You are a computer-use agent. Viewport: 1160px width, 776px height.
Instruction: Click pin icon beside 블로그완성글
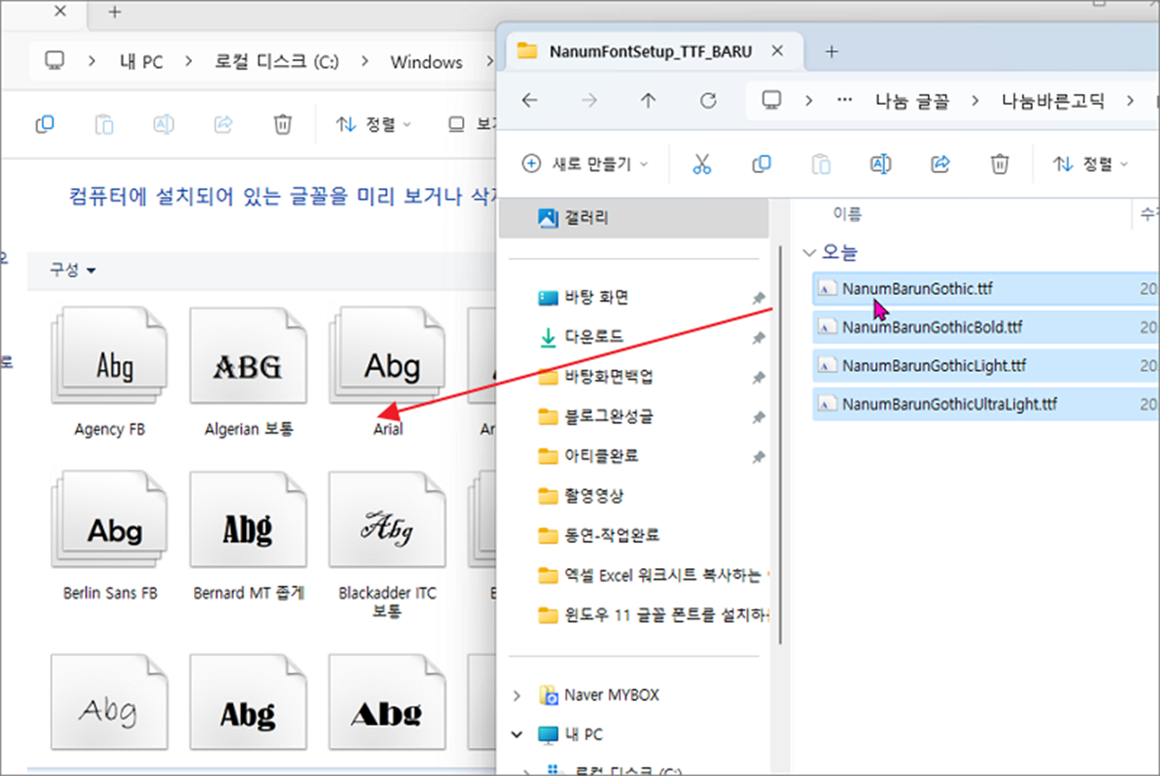point(758,417)
